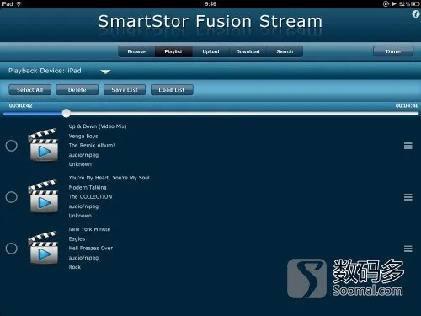421x316 pixels.
Task: Go to the Search tab
Action: (285, 51)
